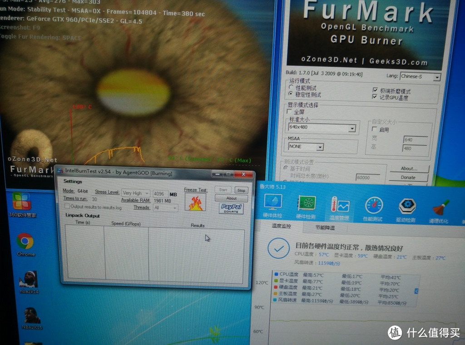Open the Stress Level Very High dropdown
The width and height of the screenshot is (465, 345).
(136, 193)
